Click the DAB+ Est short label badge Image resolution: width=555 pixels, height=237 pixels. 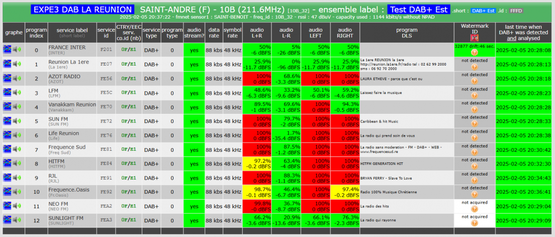(x=483, y=11)
